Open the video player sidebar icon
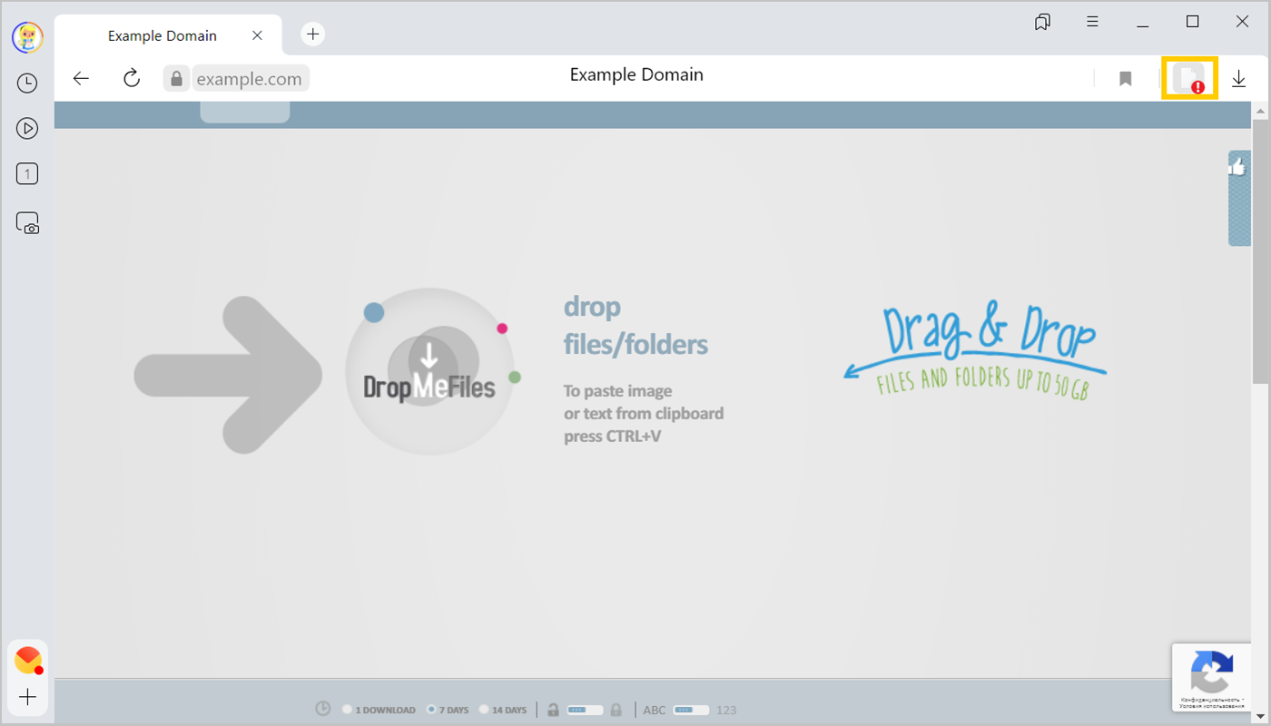Image resolution: width=1271 pixels, height=726 pixels. [27, 129]
